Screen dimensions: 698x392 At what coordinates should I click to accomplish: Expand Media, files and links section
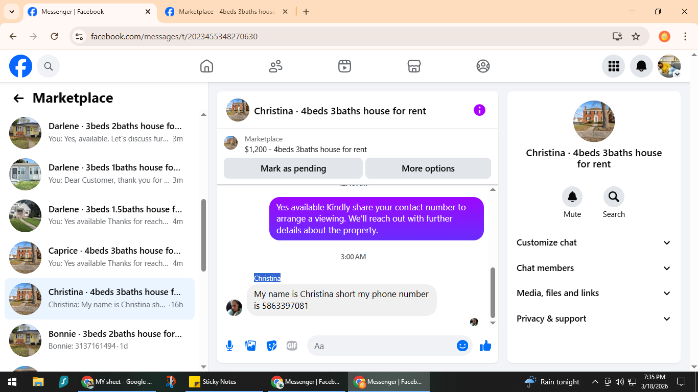tap(594, 293)
